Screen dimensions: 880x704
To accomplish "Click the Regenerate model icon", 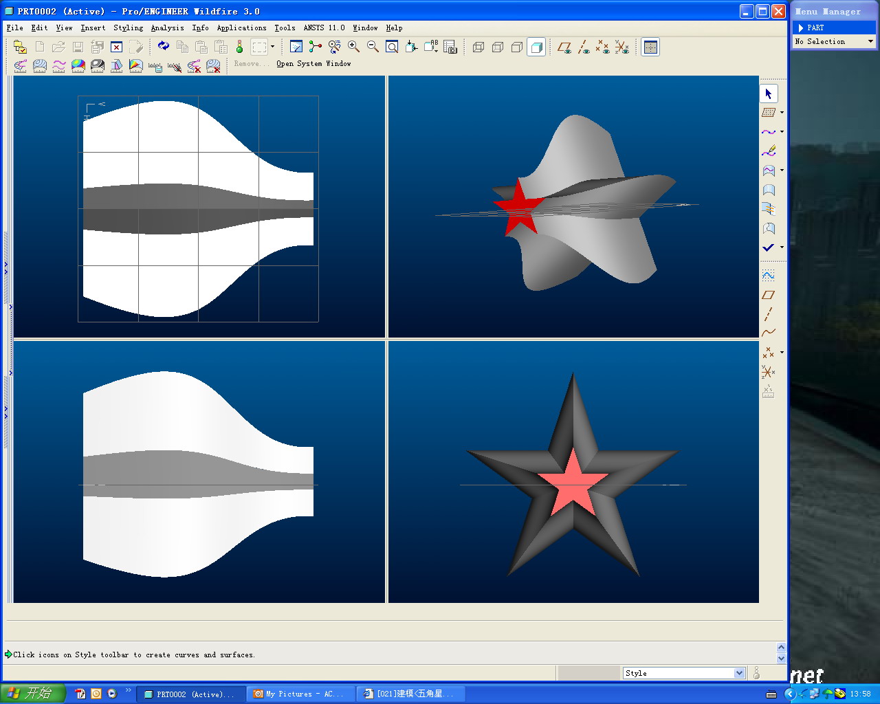I will [163, 47].
